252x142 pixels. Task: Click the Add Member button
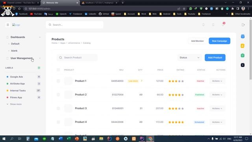(x=197, y=41)
